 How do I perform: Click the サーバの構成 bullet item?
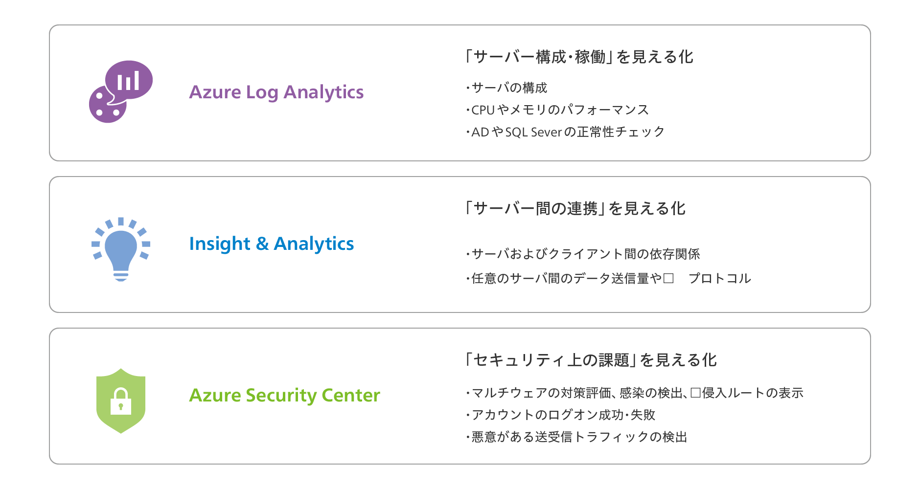tap(506, 88)
